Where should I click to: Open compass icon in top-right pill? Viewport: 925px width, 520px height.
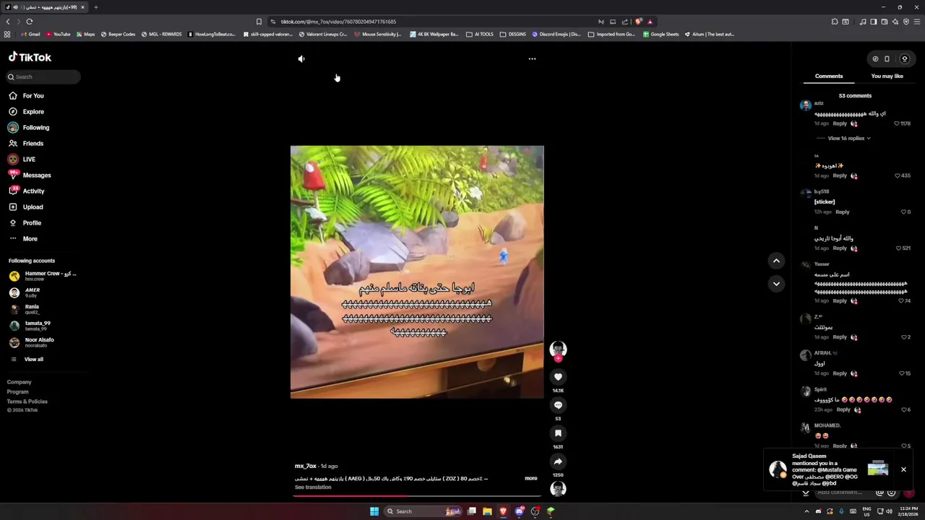[x=875, y=58]
